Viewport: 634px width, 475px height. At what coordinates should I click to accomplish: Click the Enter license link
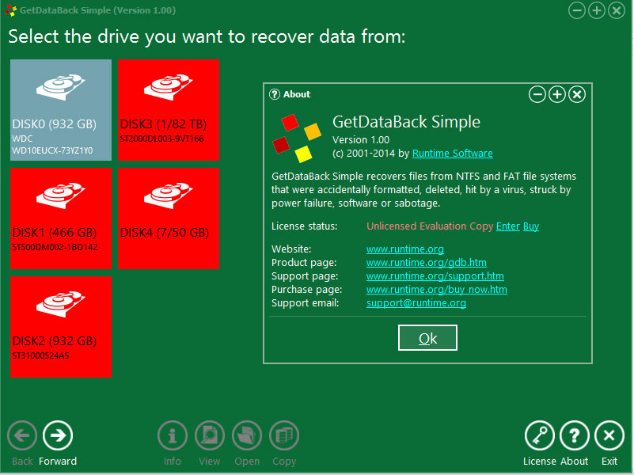(507, 226)
